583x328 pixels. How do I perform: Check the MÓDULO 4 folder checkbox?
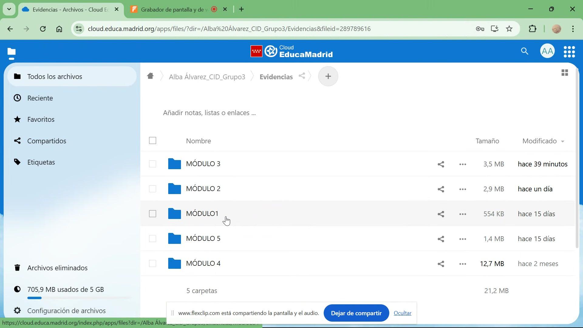152,264
